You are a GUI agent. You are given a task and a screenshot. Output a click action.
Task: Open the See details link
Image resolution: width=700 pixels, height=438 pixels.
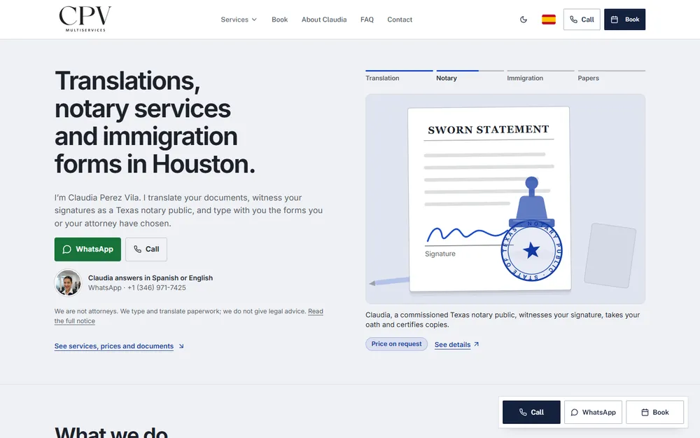(x=456, y=345)
